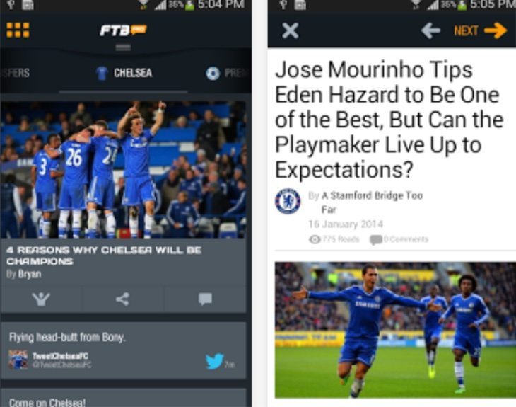Open the TweetChelseaFC profile avatar
The image size is (516, 407).
(x=18, y=360)
